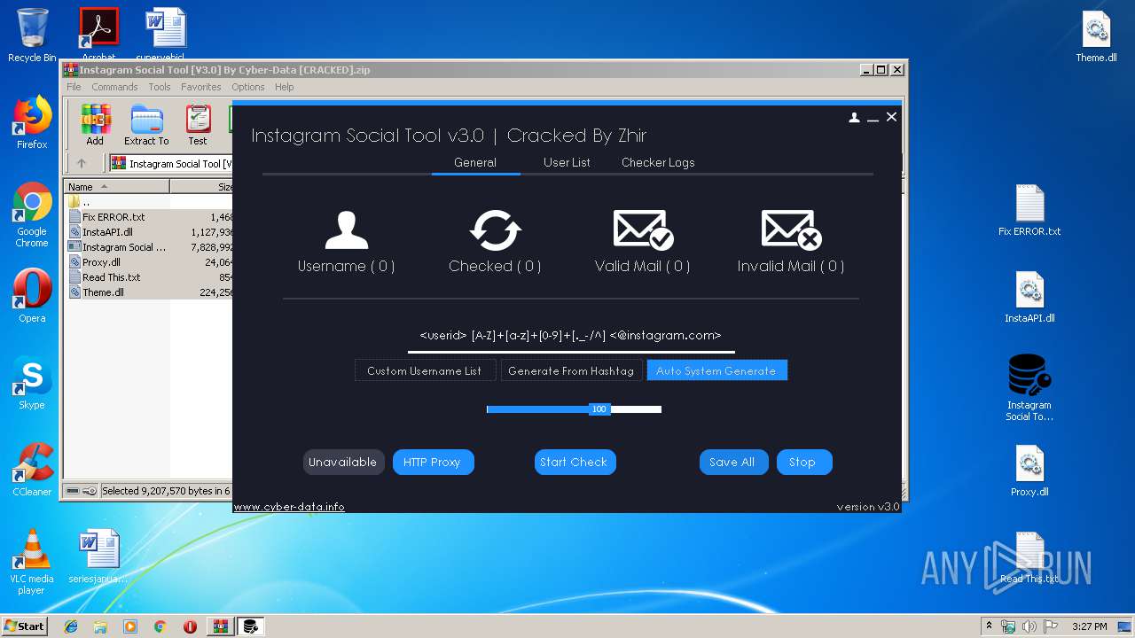Click the slider handle showing 100

point(599,409)
